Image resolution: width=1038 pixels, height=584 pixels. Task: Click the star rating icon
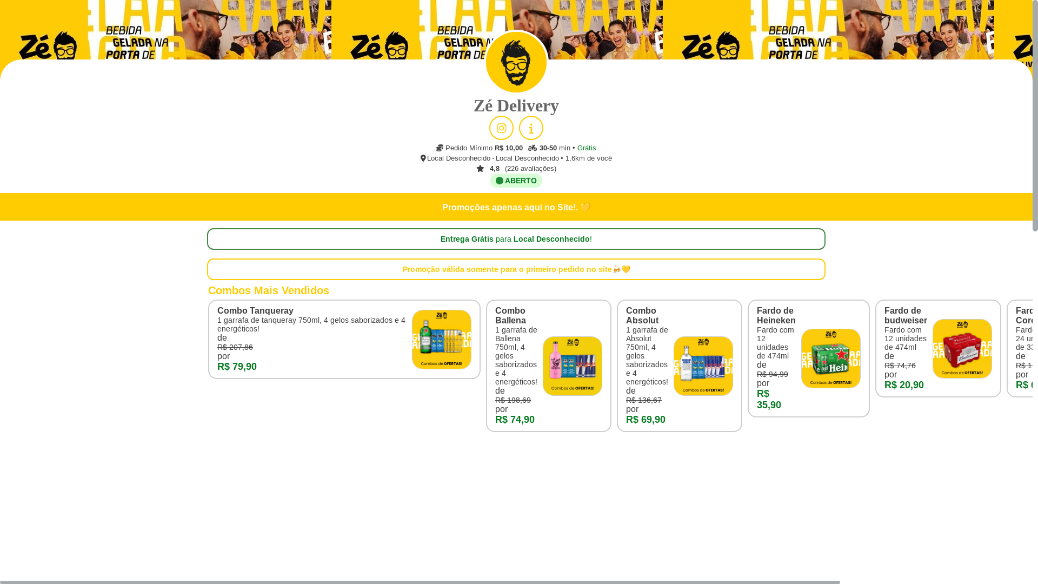tap(480, 169)
